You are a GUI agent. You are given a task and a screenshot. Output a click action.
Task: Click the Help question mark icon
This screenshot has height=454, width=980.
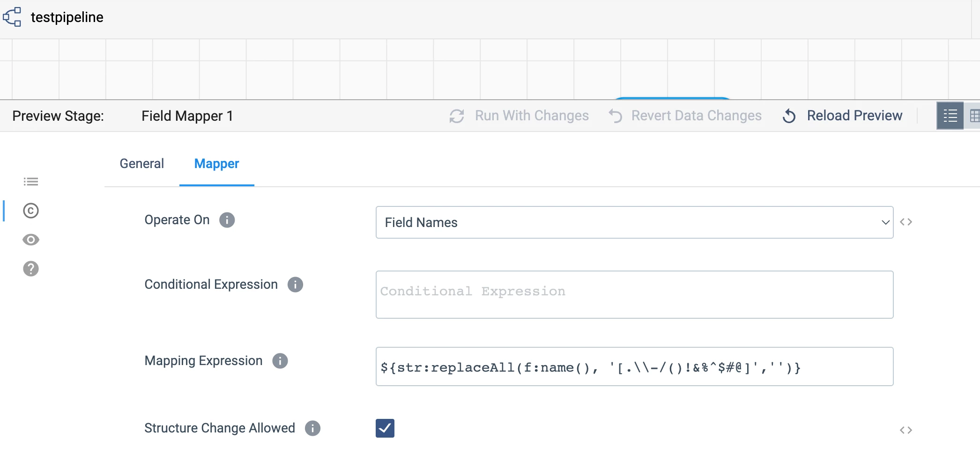click(30, 269)
